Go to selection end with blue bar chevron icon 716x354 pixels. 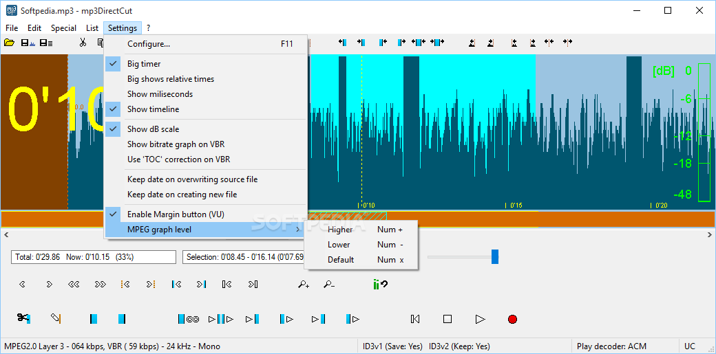coord(201,284)
